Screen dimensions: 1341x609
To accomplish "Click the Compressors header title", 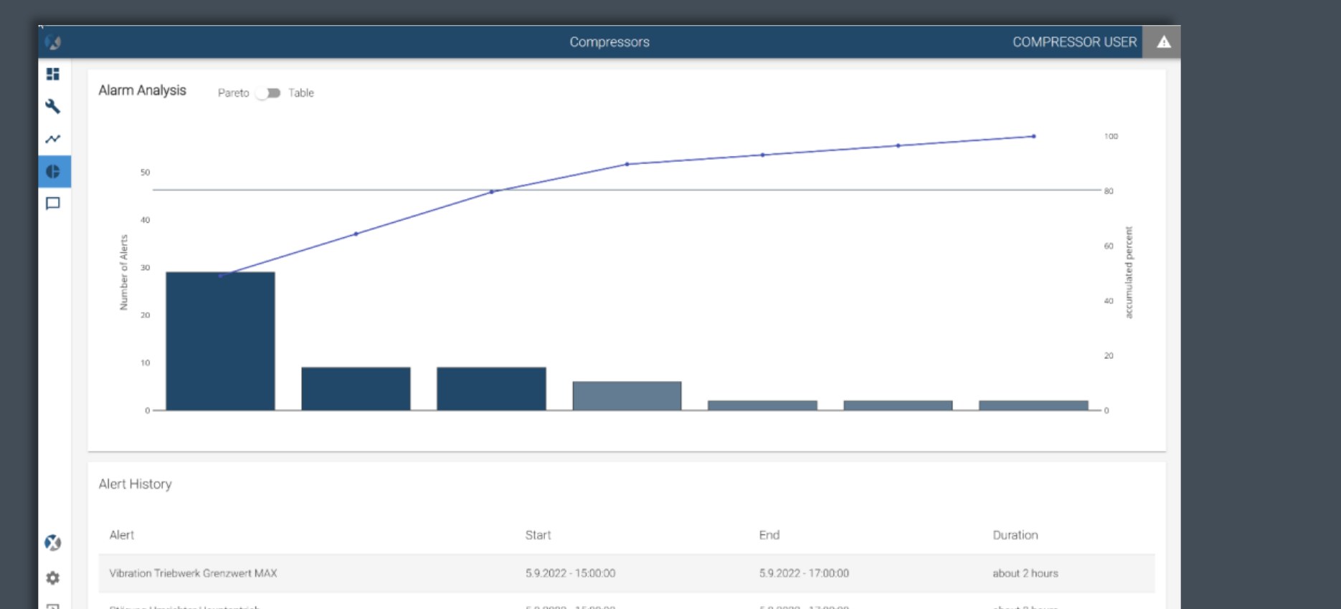I will 610,42.
